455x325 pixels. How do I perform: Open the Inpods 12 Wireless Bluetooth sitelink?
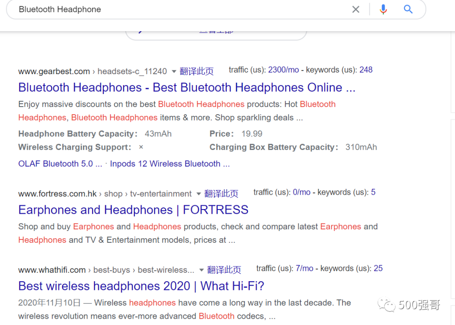(170, 164)
